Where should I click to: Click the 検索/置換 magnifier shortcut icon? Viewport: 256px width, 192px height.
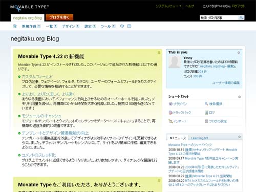tap(206, 103)
